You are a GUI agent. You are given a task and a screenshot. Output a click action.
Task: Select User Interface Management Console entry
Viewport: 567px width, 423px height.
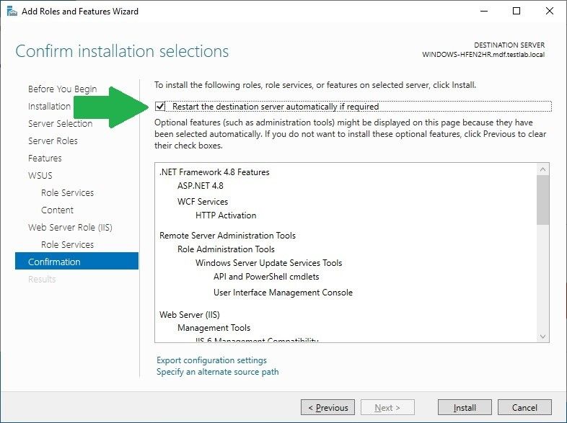tap(283, 293)
